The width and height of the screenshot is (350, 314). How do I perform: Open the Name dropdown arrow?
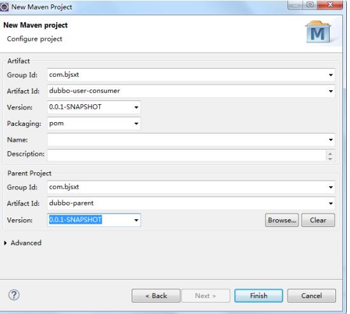coord(330,140)
